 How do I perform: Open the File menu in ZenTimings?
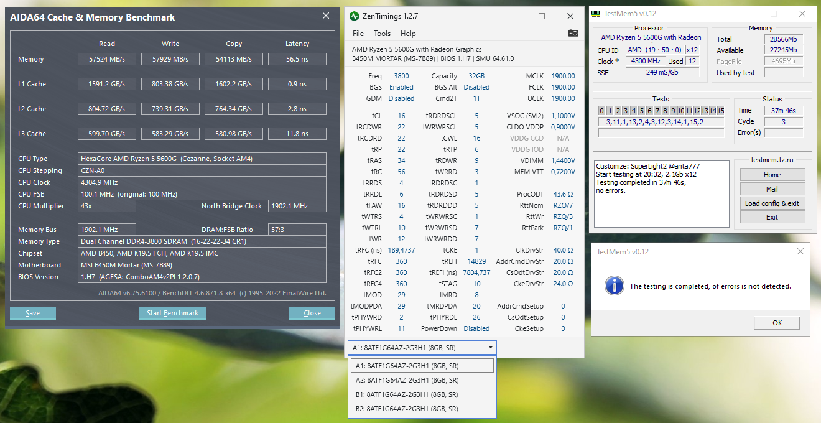tap(358, 34)
